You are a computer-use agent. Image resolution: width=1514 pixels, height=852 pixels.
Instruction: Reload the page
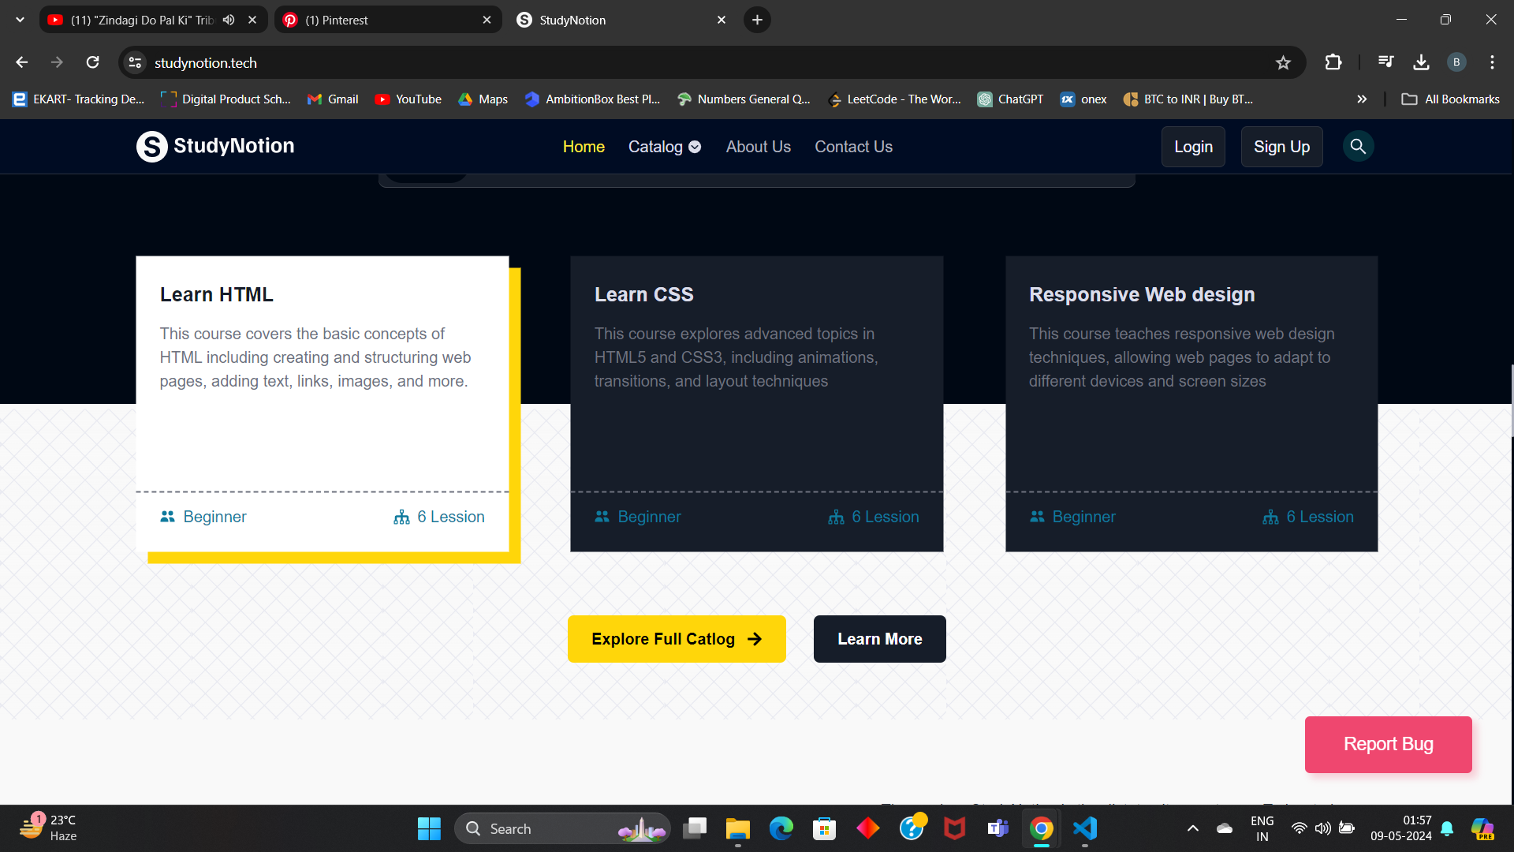pos(93,62)
